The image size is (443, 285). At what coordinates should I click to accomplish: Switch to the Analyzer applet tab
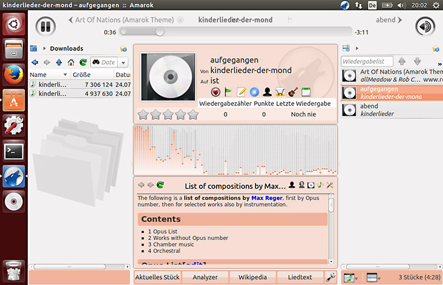(x=205, y=277)
